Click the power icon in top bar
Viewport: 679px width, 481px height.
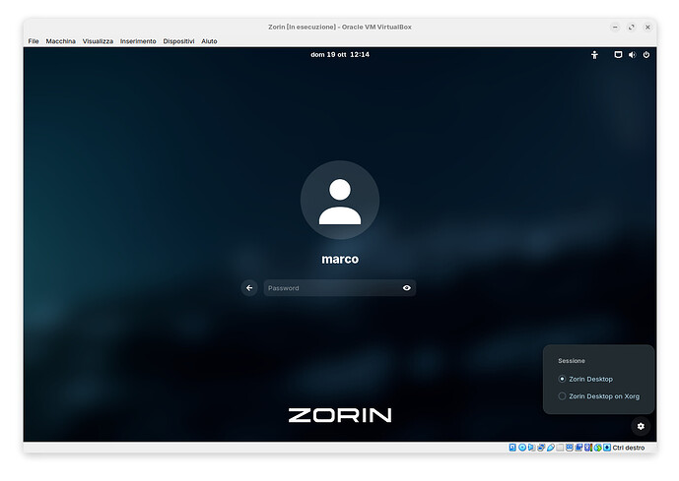[x=646, y=55]
